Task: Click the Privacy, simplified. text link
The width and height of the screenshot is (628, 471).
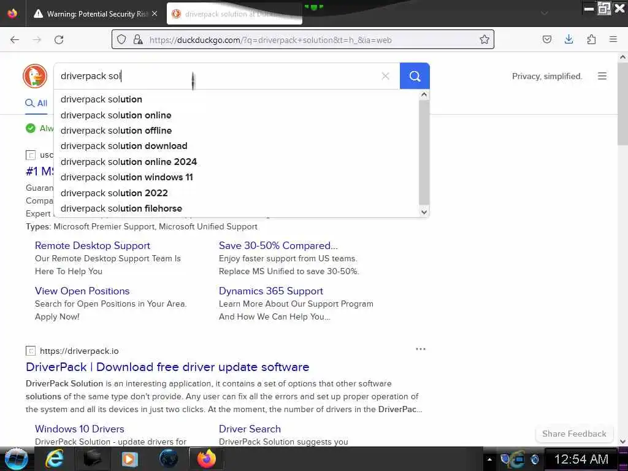Action: coord(546,76)
